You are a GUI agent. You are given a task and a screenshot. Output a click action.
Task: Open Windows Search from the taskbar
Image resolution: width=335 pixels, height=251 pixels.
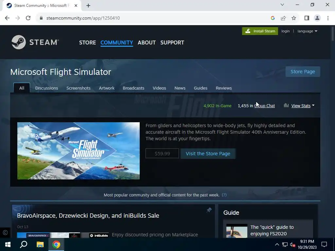24,244
